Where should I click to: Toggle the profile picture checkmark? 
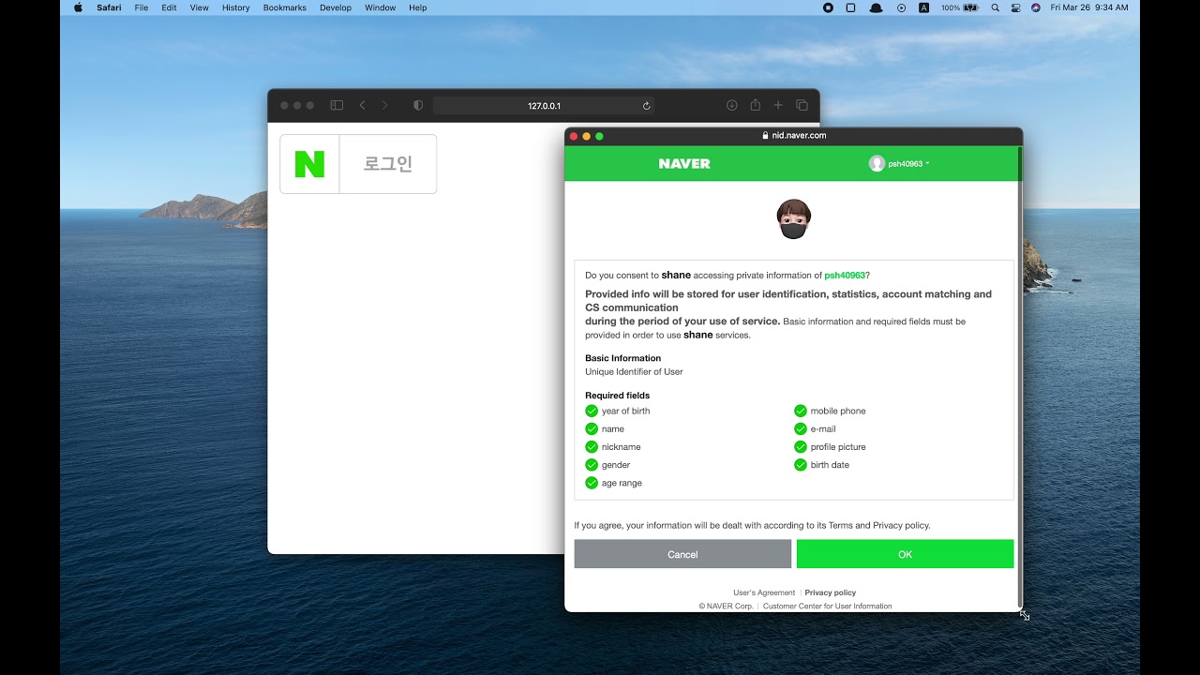pyautogui.click(x=801, y=446)
